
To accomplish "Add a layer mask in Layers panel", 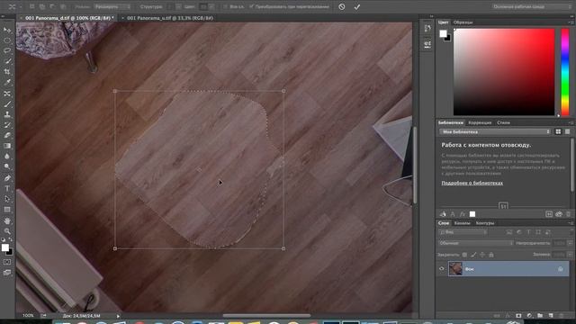I will 518,316.
